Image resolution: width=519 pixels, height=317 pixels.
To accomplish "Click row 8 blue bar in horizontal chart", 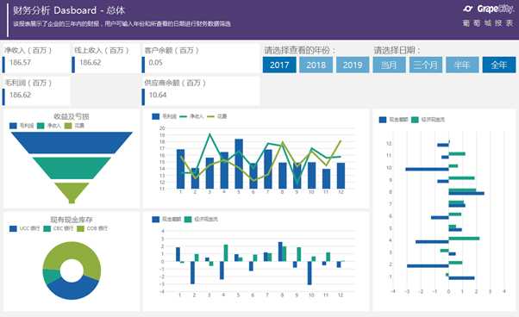I will [466, 193].
